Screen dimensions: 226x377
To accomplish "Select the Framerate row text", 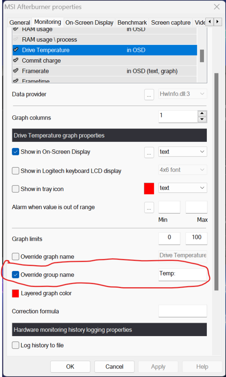I will [35, 71].
